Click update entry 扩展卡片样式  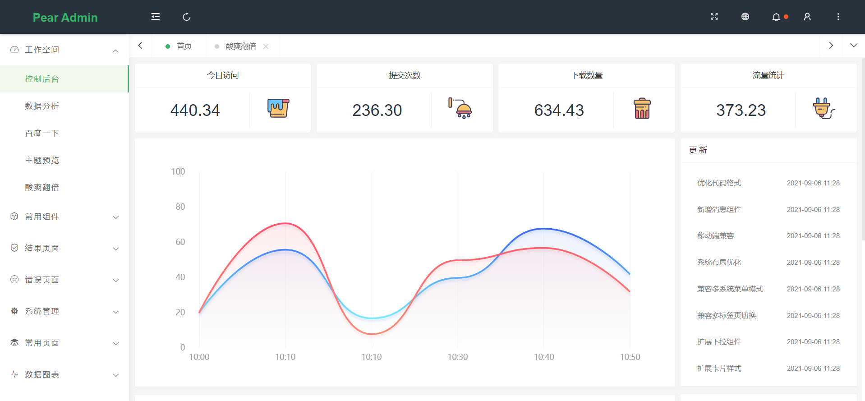[719, 368]
